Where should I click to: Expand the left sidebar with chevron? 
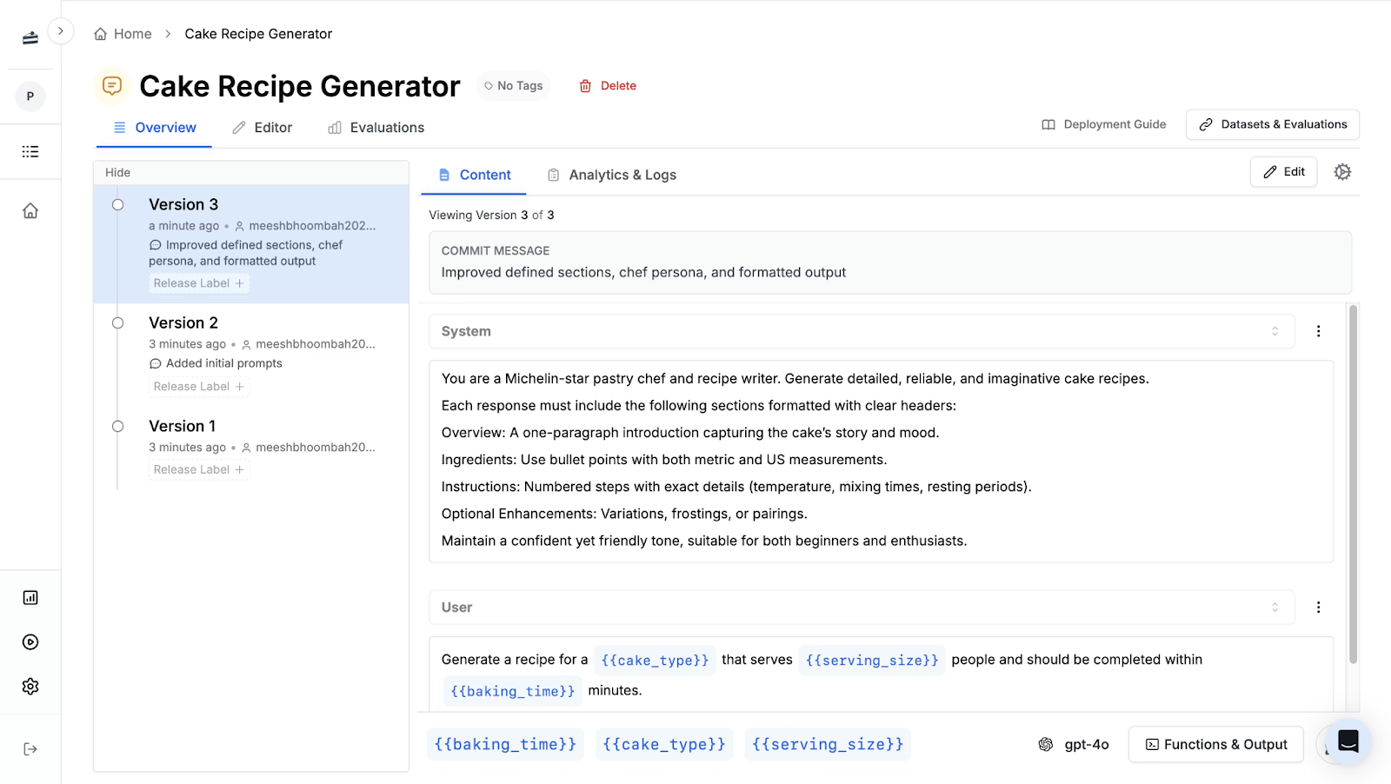coord(60,31)
